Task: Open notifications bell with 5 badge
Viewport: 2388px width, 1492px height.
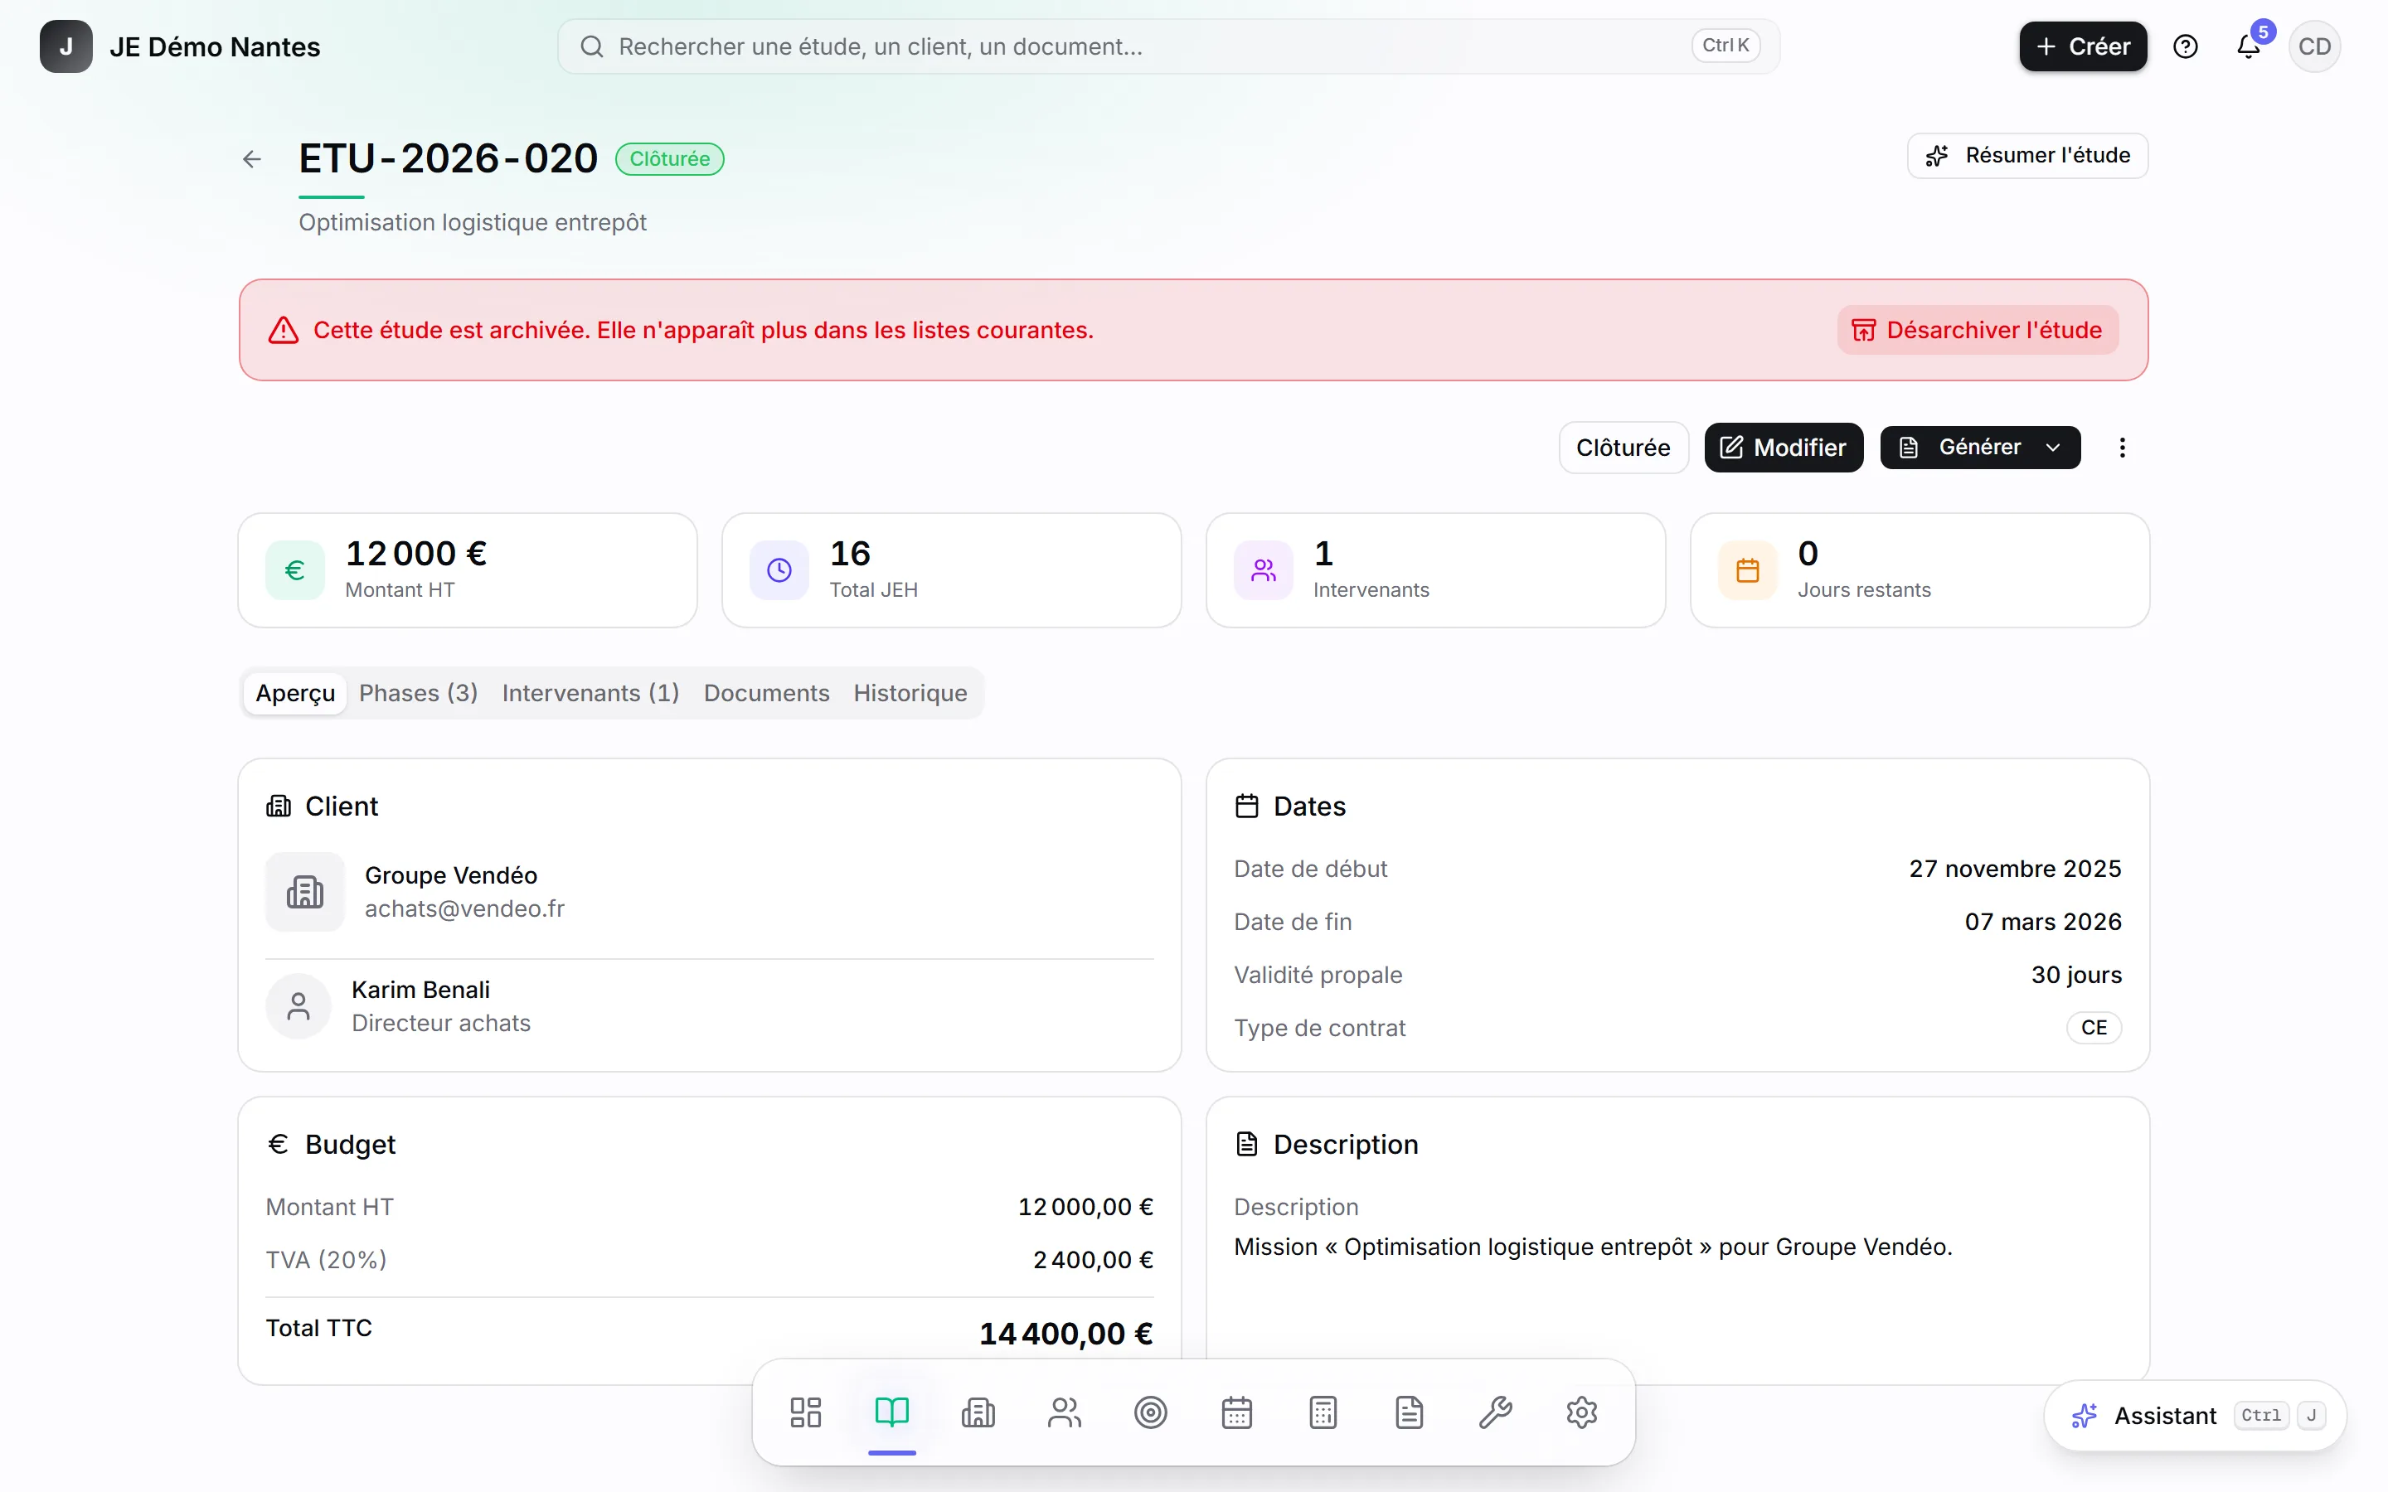Action: [2249, 46]
